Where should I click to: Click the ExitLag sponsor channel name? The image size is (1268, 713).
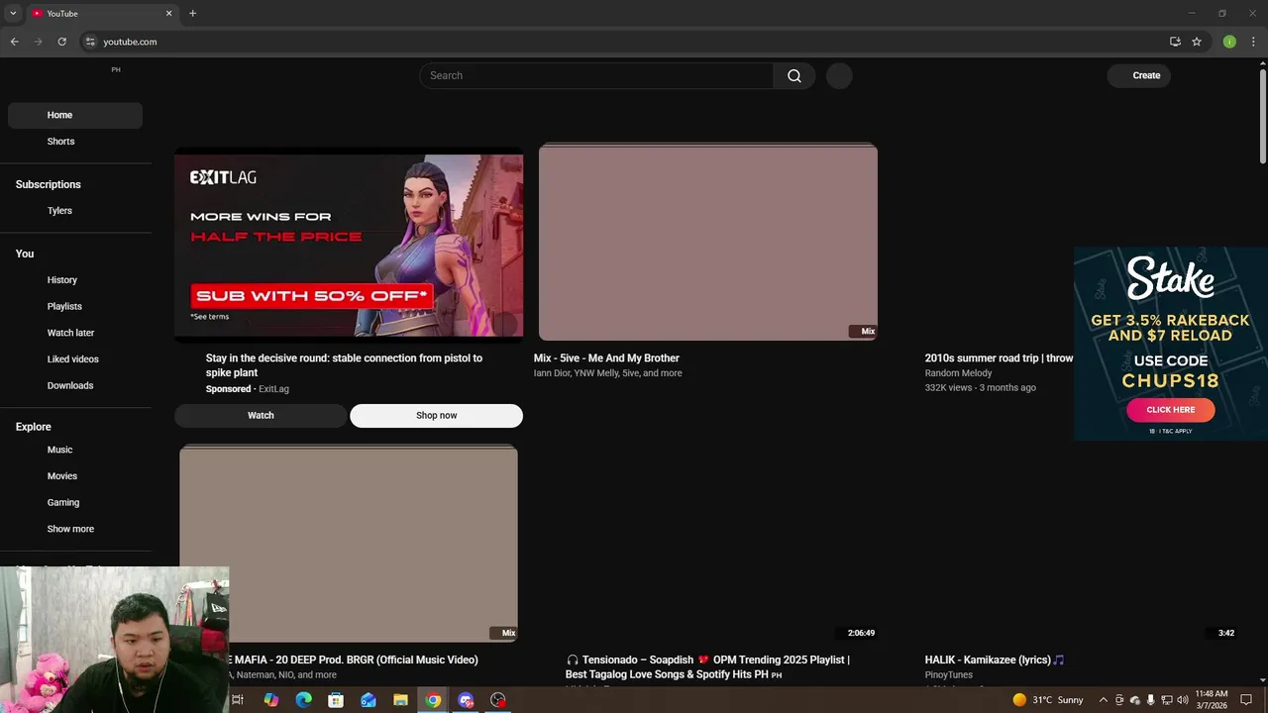pos(273,389)
